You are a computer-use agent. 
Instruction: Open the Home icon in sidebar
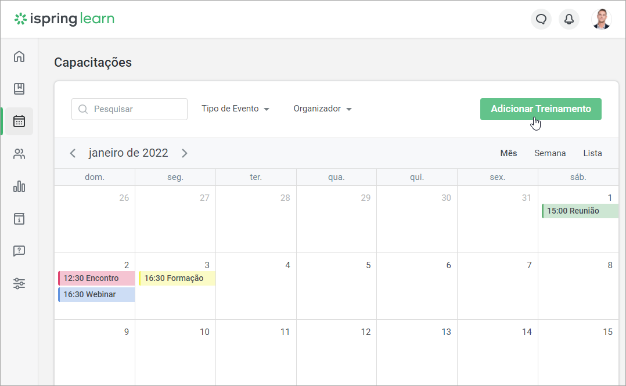(x=19, y=56)
